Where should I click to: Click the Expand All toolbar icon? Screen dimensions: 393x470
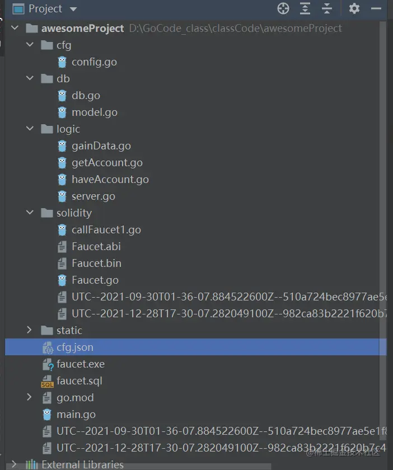(305, 8)
